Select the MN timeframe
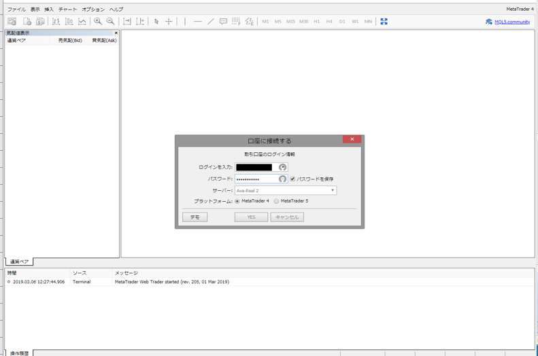The image size is (538, 356). pyautogui.click(x=368, y=22)
